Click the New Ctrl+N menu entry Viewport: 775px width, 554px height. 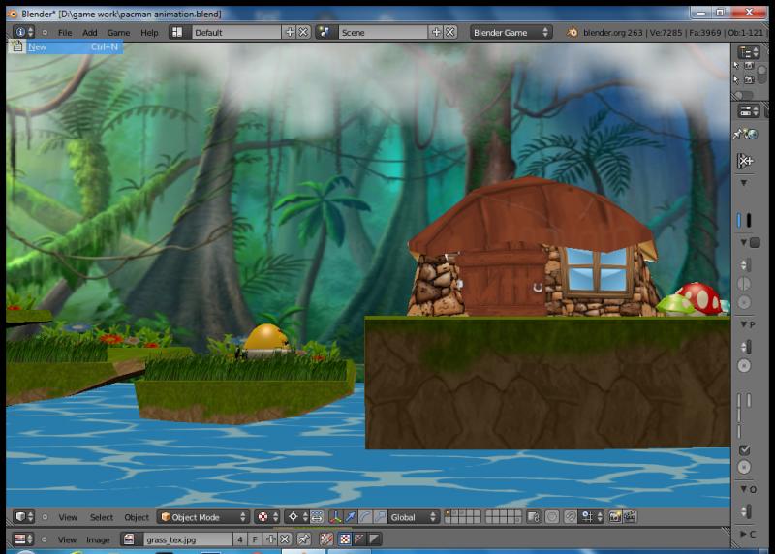65,46
